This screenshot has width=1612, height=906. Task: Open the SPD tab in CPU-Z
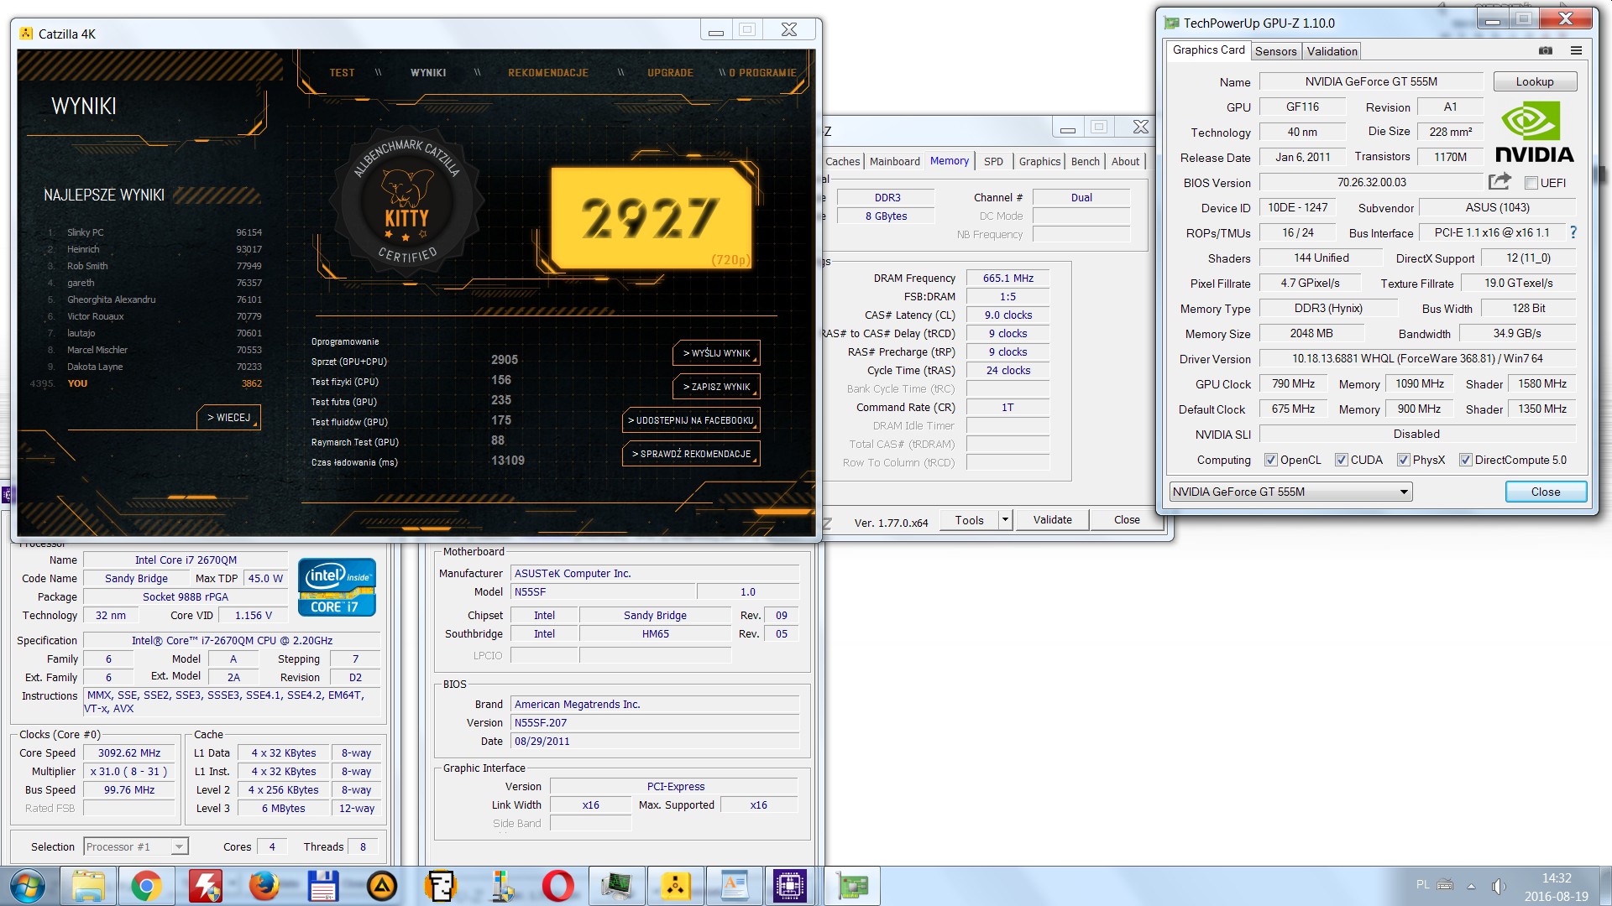pyautogui.click(x=993, y=161)
